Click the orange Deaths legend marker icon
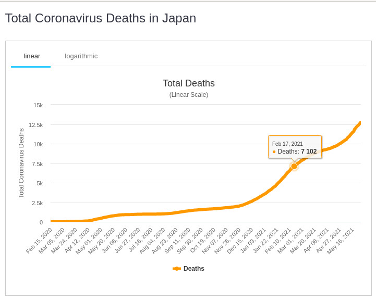Image resolution: width=376 pixels, height=303 pixels. pos(177,269)
